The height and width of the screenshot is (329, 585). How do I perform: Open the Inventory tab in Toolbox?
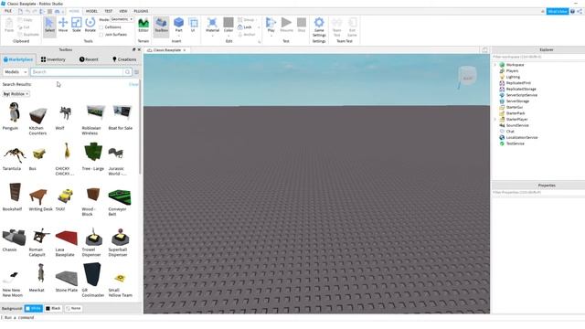coord(53,59)
